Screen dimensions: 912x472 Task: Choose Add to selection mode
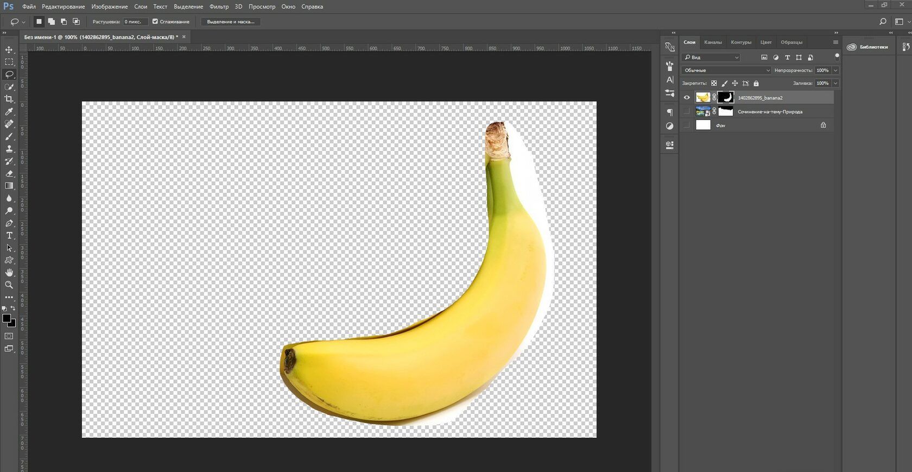[52, 22]
